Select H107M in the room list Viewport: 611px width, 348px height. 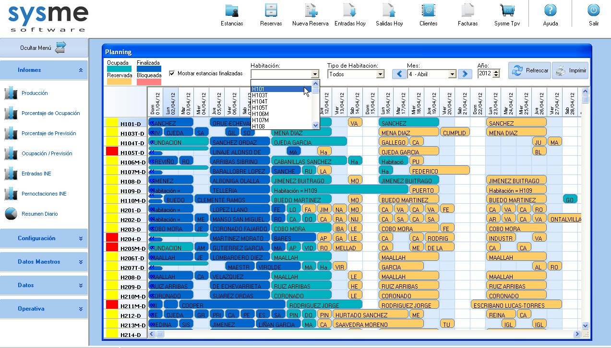[x=281, y=120]
